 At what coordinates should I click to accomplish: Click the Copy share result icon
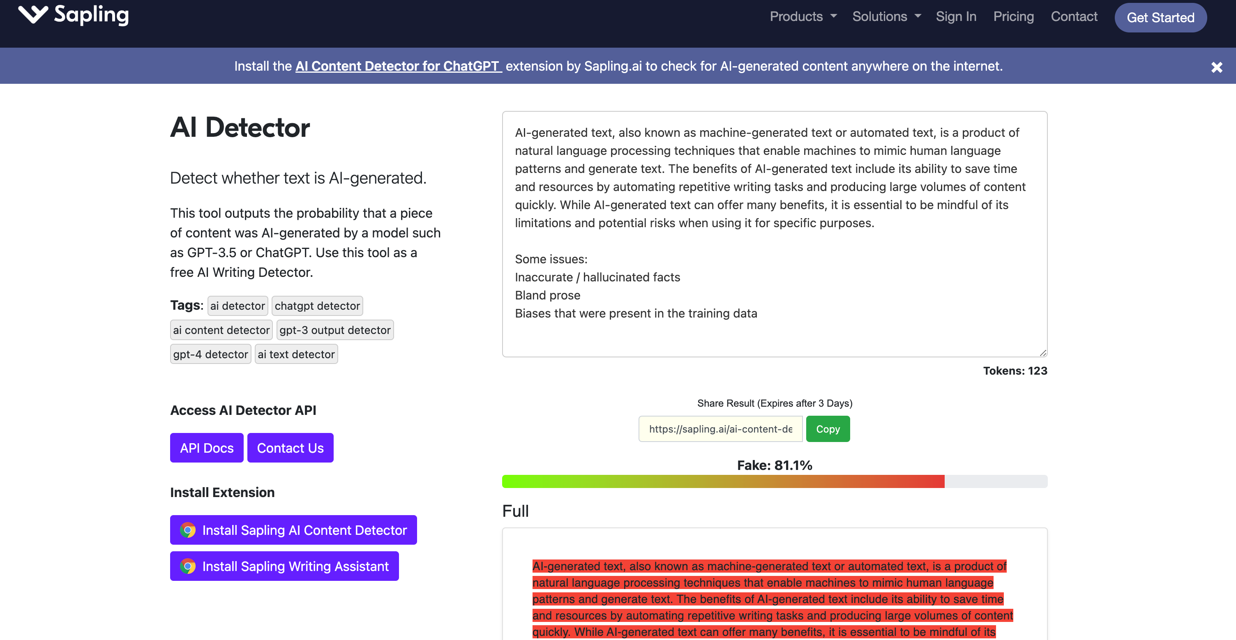828,428
